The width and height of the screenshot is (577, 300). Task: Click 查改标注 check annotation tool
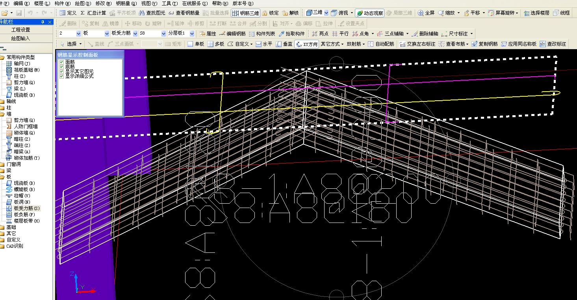pyautogui.click(x=553, y=44)
